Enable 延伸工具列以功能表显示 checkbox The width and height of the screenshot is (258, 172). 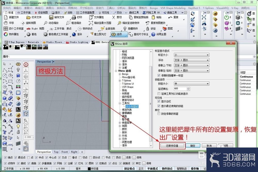pyautogui.click(x=159, y=94)
